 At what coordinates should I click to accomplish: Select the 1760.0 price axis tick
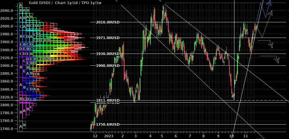(x=7, y=121)
